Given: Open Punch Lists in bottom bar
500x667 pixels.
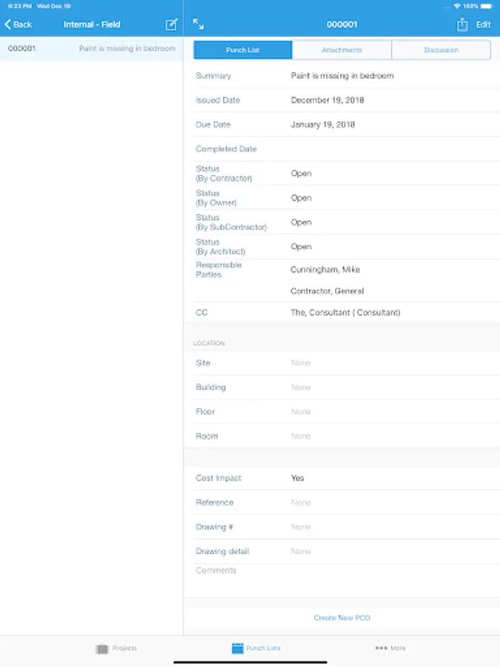Looking at the screenshot, I should click(256, 648).
